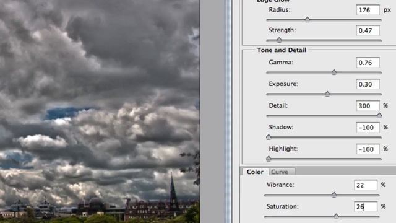Click the Tone and Detail heading
Image resolution: width=396 pixels, height=223 pixels.
point(282,50)
